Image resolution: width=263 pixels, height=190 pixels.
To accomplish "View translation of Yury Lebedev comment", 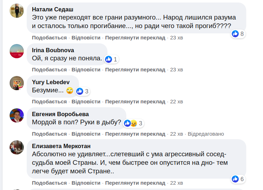I will click(135, 102).
